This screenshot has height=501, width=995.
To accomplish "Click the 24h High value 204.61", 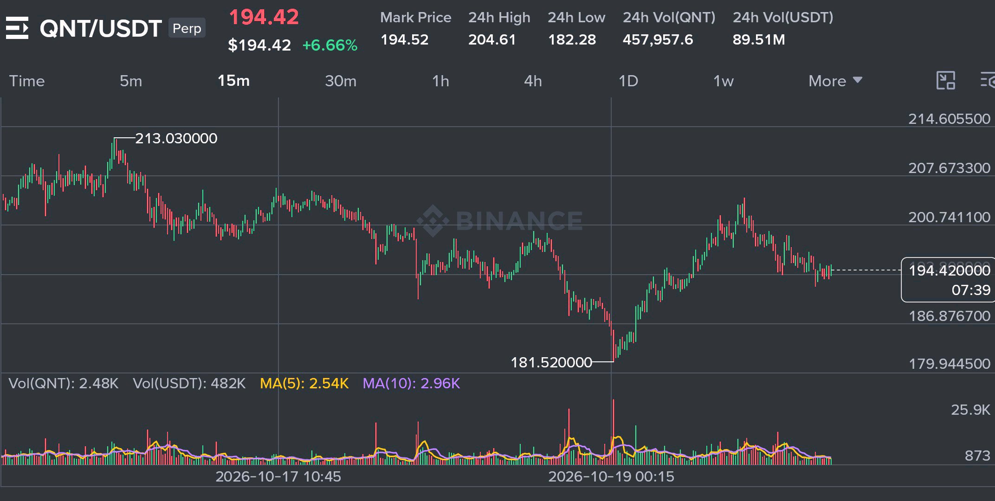I will 492,39.
